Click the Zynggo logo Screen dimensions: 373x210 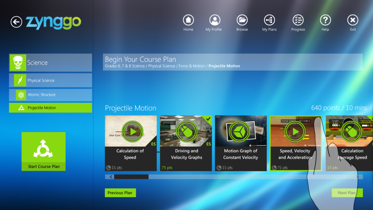point(53,23)
